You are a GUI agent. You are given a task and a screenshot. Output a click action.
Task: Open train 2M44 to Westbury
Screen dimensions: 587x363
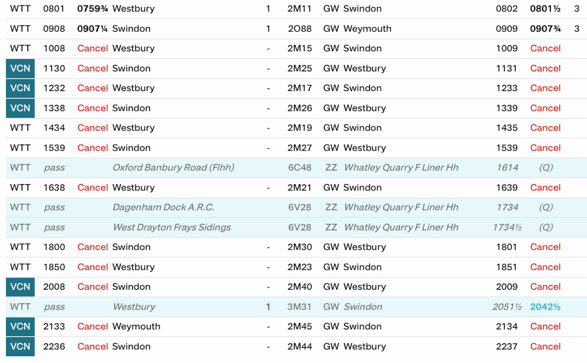pos(299,346)
